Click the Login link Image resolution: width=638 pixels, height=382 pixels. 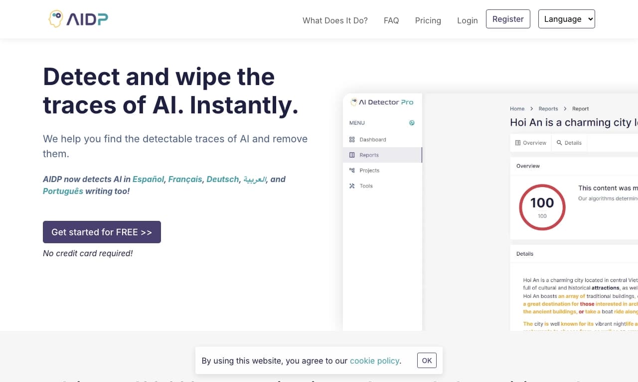(x=468, y=20)
